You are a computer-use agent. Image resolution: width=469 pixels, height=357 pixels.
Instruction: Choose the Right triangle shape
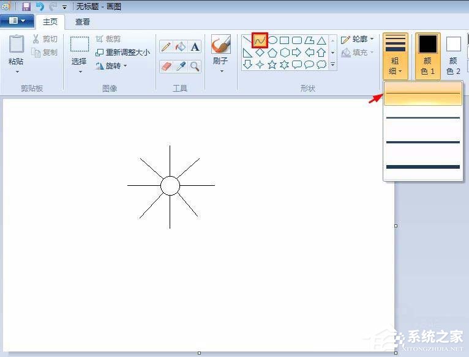(x=247, y=53)
